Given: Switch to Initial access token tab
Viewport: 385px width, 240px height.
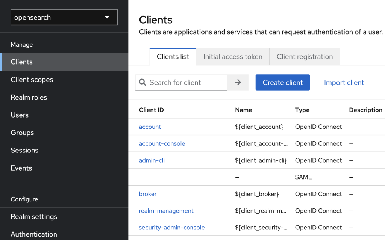Looking at the screenshot, I should pyautogui.click(x=233, y=57).
